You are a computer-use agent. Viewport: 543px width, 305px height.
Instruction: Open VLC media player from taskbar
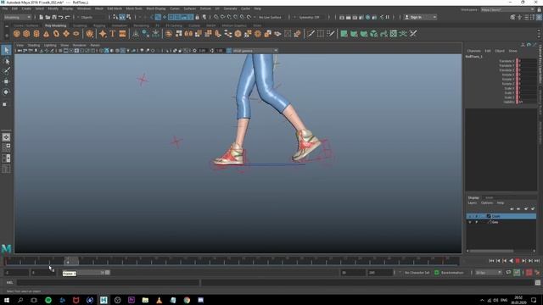(159, 300)
